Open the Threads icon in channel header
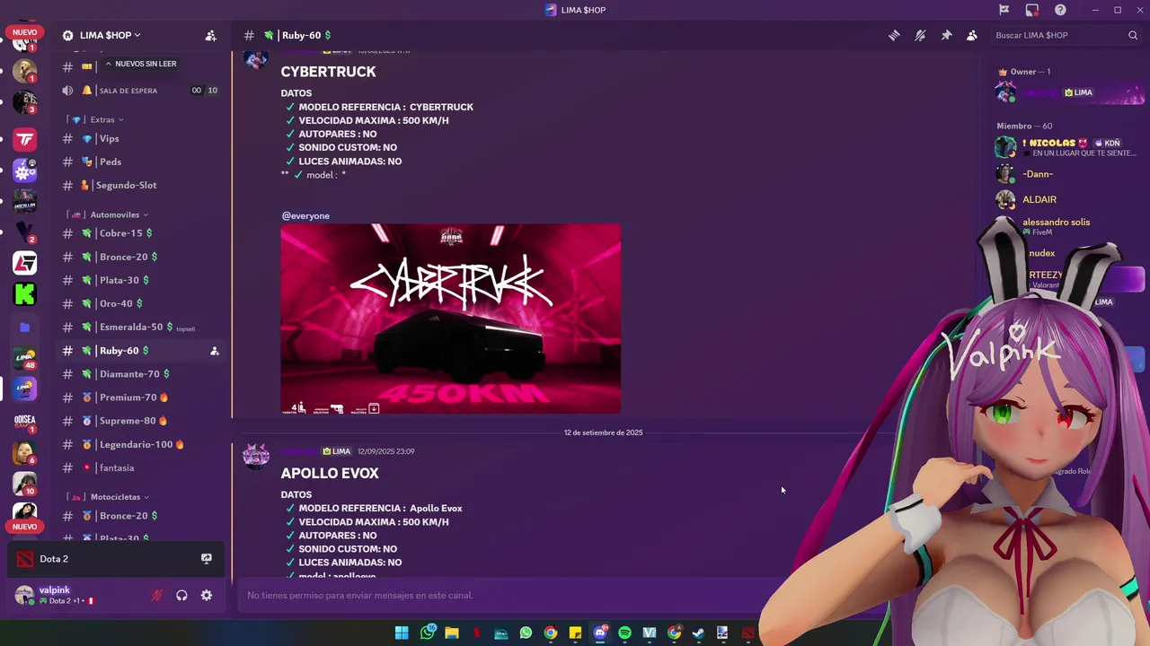This screenshot has width=1150, height=646. tap(894, 35)
